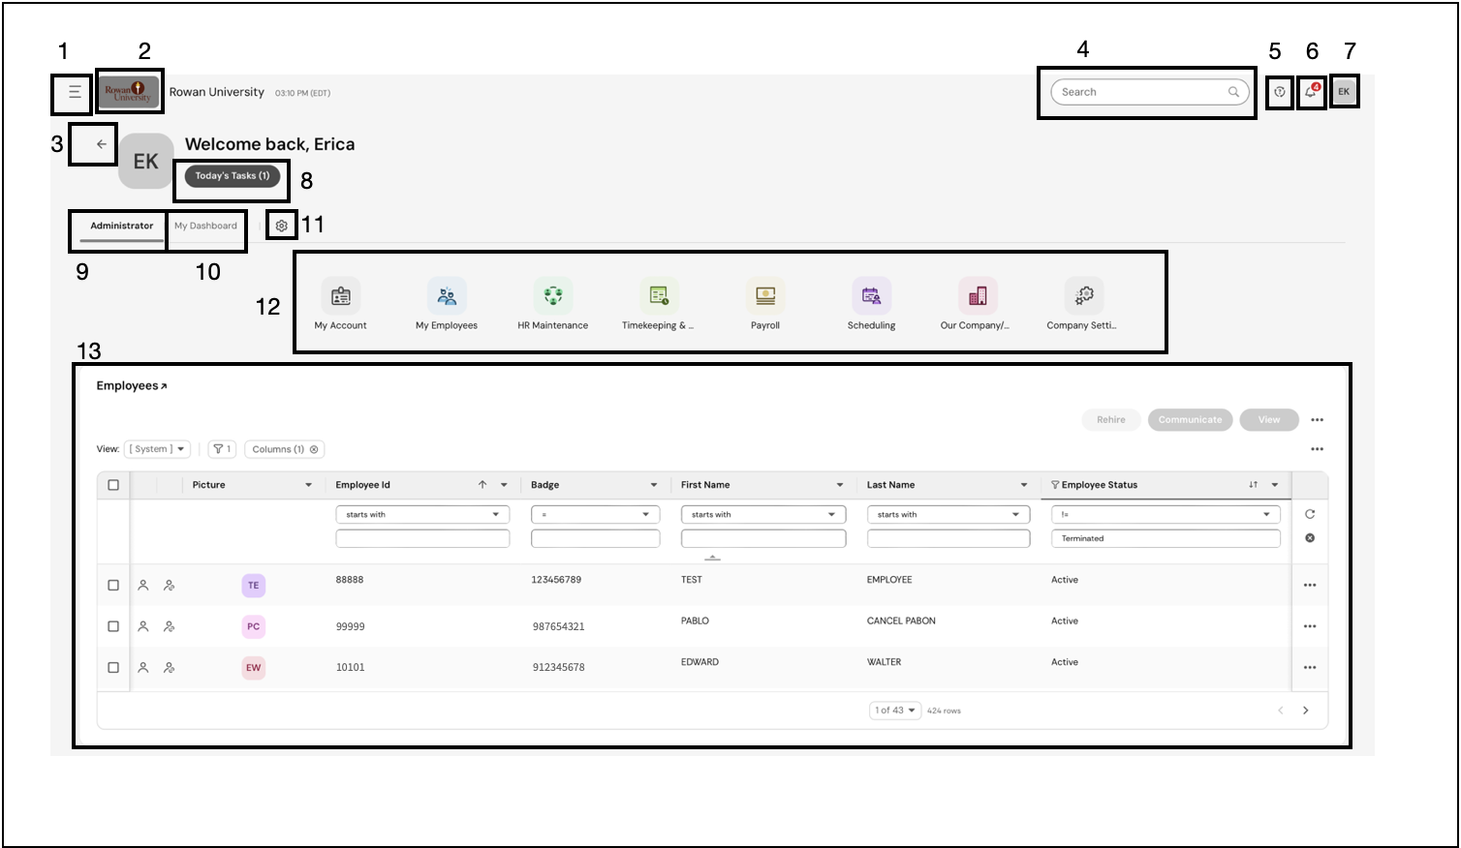Click the back arrow icon
1461x848 pixels.
(x=101, y=144)
